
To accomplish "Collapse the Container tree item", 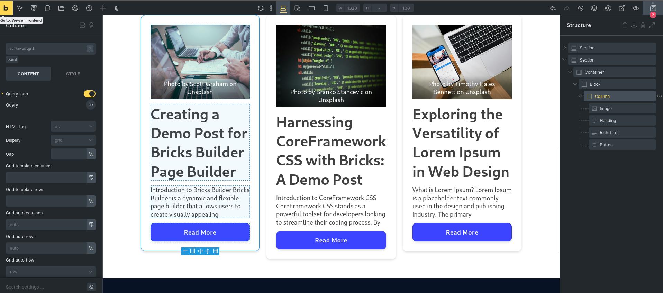I will [x=570, y=72].
